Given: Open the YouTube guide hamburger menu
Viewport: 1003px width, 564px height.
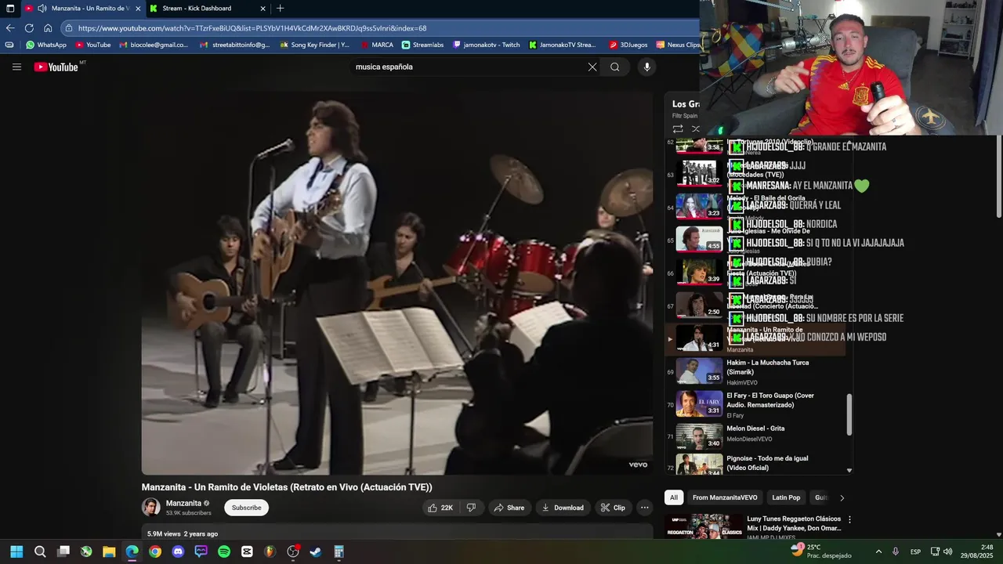Looking at the screenshot, I should [16, 67].
